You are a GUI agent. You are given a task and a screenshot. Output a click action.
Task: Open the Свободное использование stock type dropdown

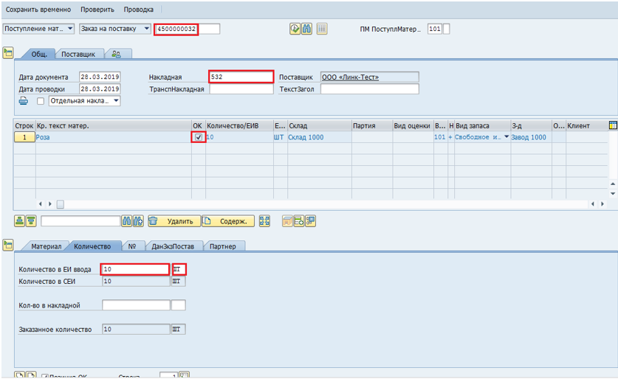pyautogui.click(x=507, y=137)
